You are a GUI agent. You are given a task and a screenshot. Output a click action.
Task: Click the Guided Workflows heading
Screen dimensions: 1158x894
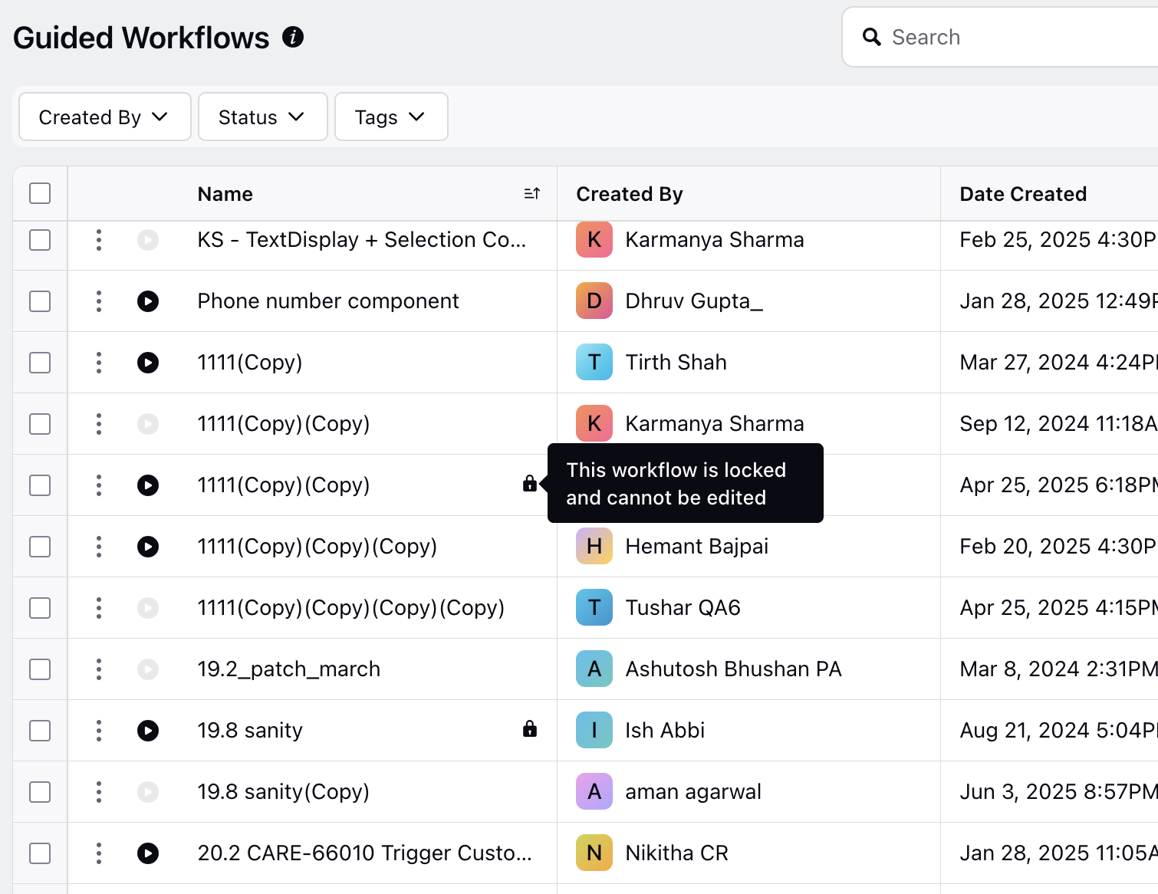click(141, 38)
